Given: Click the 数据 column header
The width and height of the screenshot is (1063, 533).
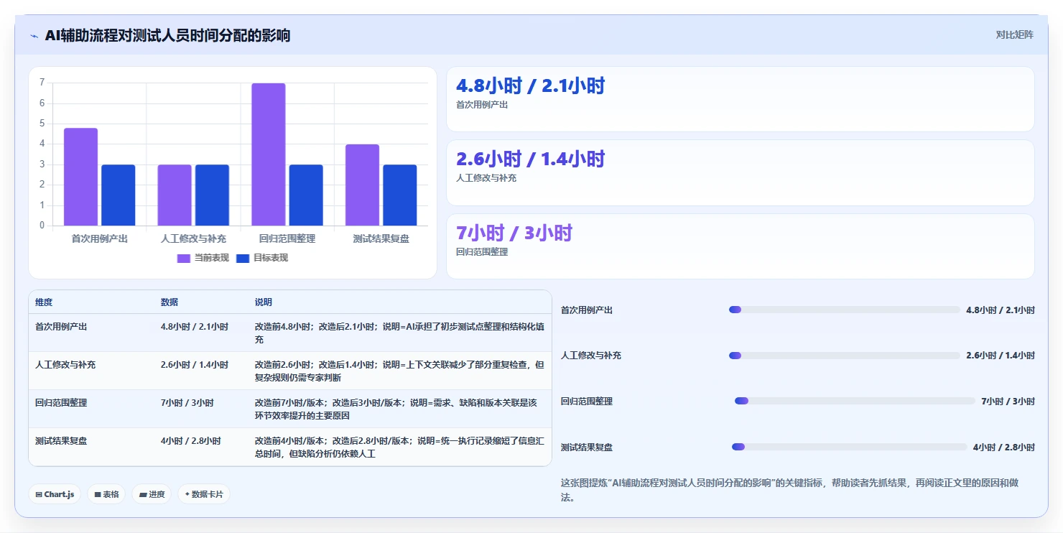Looking at the screenshot, I should pyautogui.click(x=170, y=302).
